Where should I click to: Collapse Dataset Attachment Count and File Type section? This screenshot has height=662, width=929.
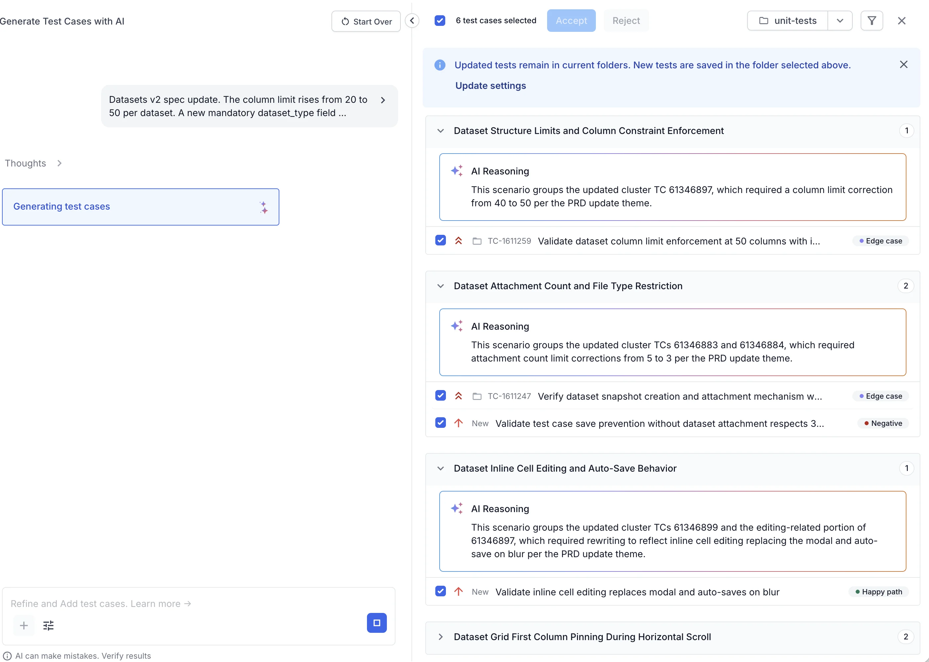click(440, 286)
